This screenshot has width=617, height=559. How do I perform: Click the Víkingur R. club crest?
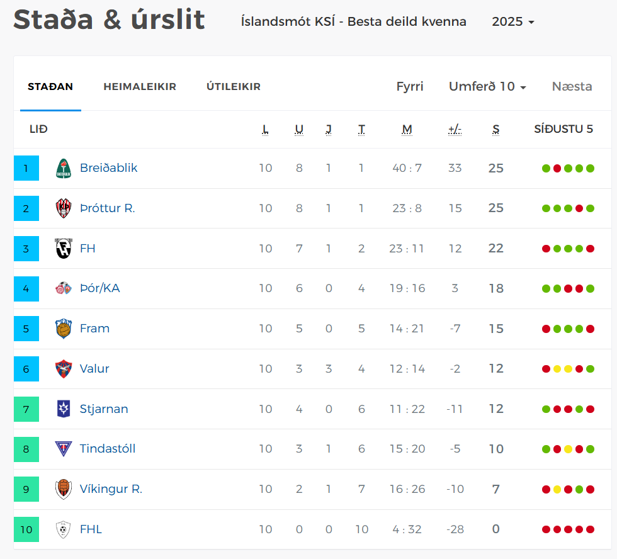point(64,489)
